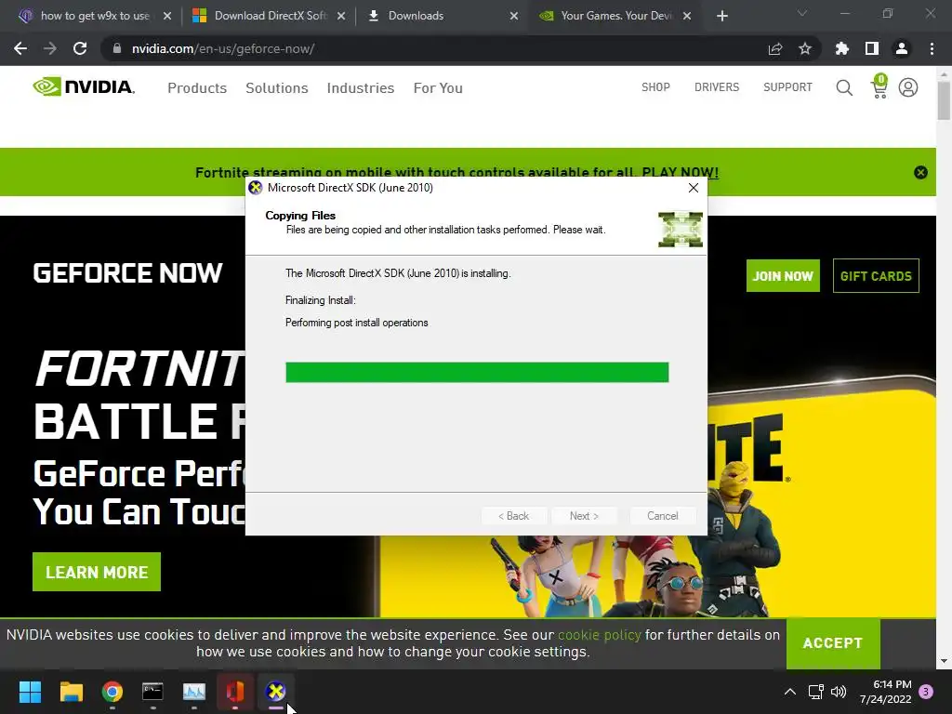Click the page vertical scrollbar thumb
Viewport: 952px width, 714px height.
(x=944, y=100)
